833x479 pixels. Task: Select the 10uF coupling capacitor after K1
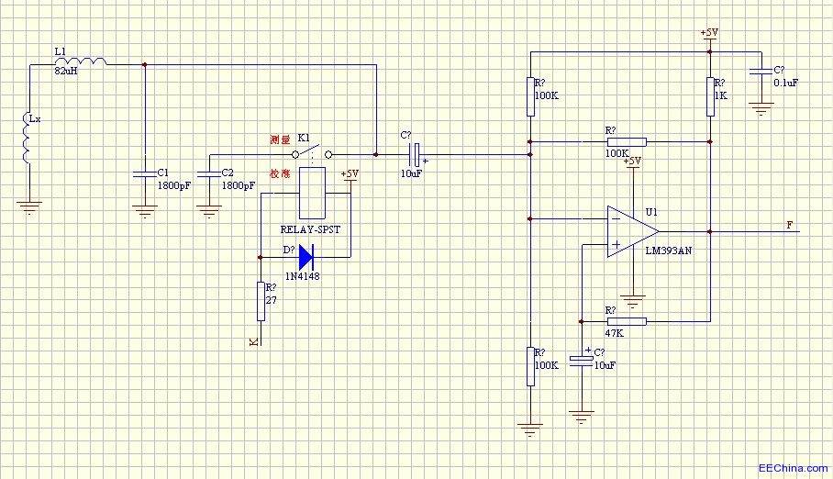(415, 155)
